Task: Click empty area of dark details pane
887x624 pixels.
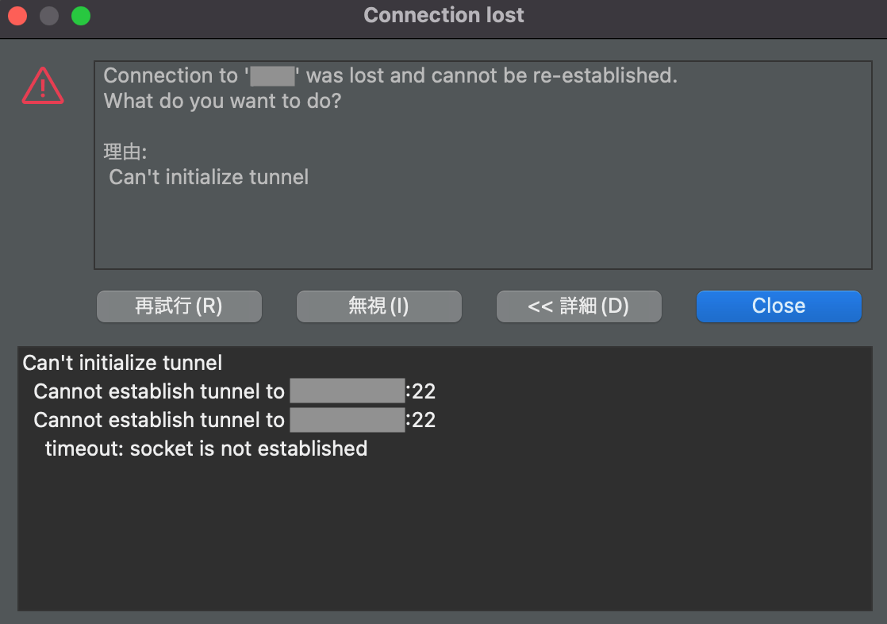Action: coord(444,538)
